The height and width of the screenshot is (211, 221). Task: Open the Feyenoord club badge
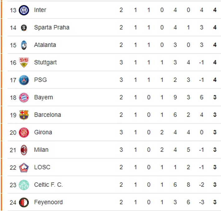pos(24,202)
